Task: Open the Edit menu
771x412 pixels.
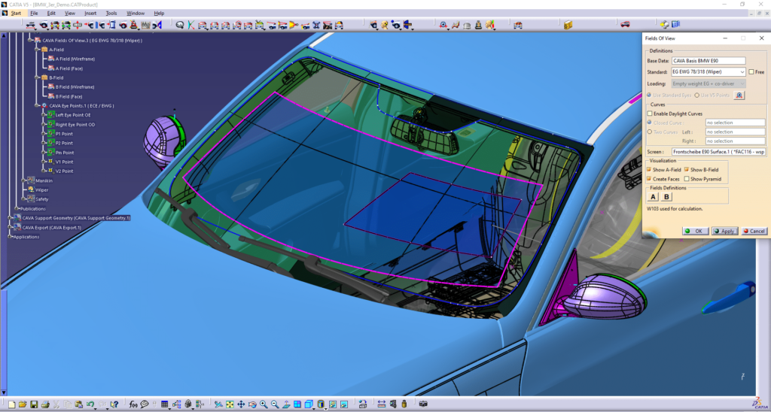Action: coord(51,14)
